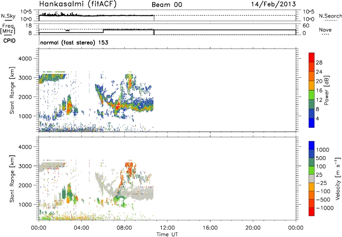Click the solid frequency step line near 06:00 UT

point(103,31)
